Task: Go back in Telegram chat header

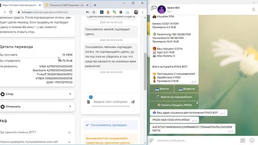Action: [x=153, y=8]
